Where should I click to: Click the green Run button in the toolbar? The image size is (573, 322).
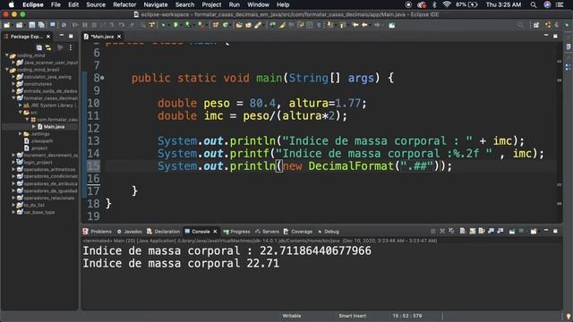click(x=175, y=25)
